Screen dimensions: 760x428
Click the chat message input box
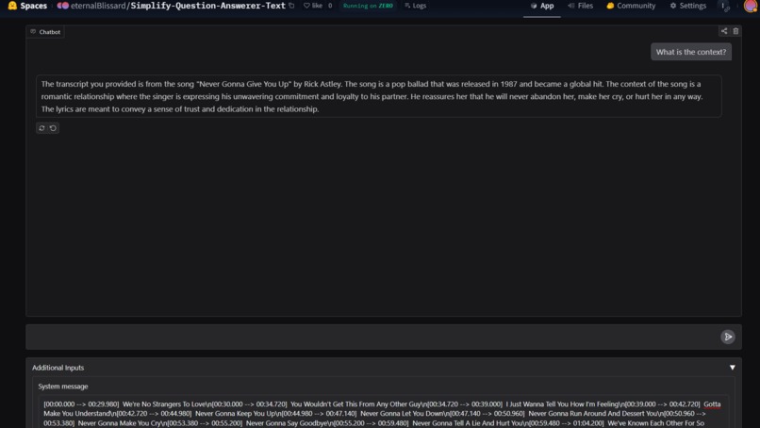[x=372, y=337]
